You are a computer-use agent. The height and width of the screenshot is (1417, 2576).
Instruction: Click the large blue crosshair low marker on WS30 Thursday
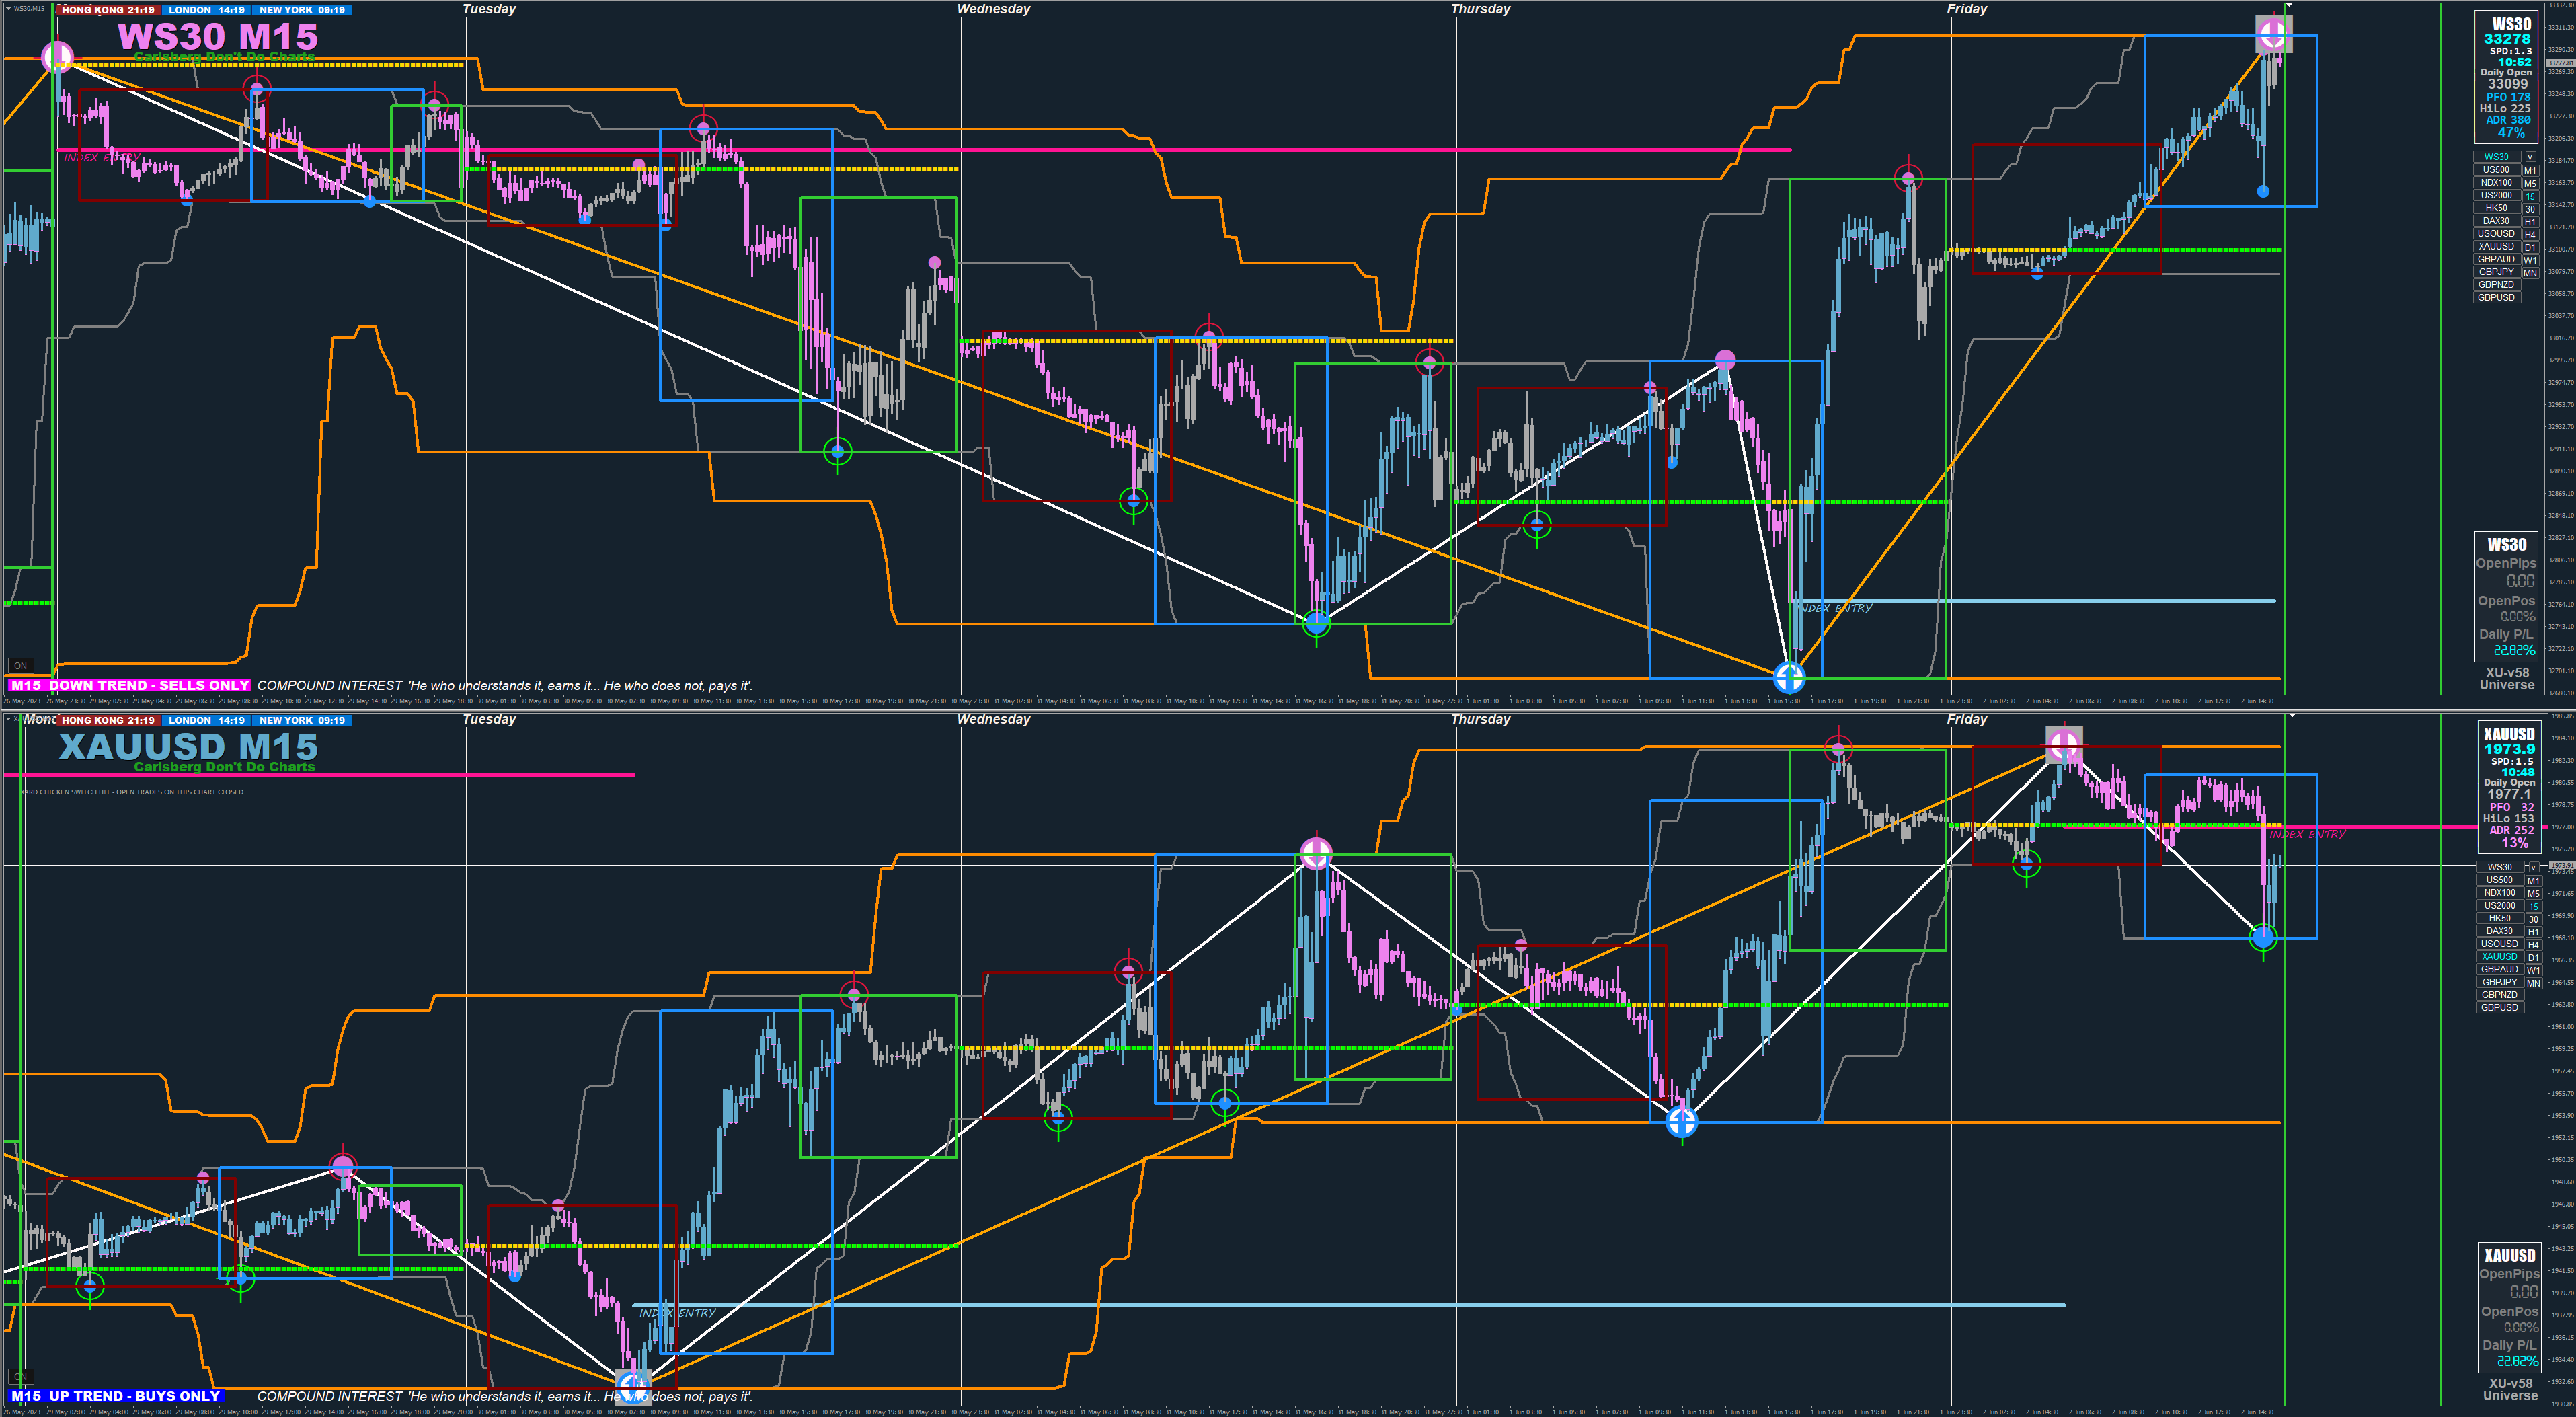(1789, 677)
